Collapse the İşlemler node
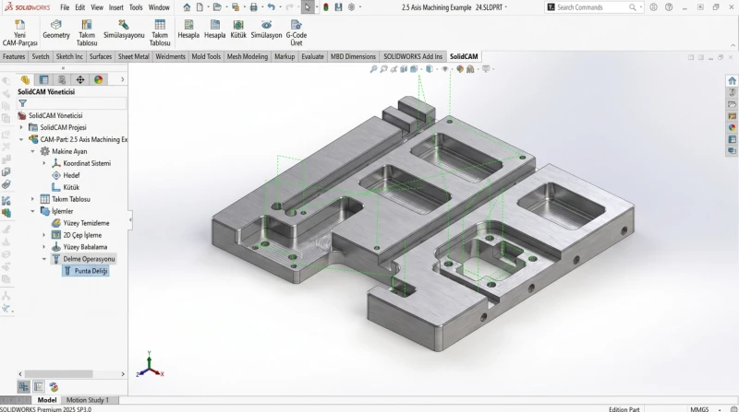 click(x=32, y=211)
